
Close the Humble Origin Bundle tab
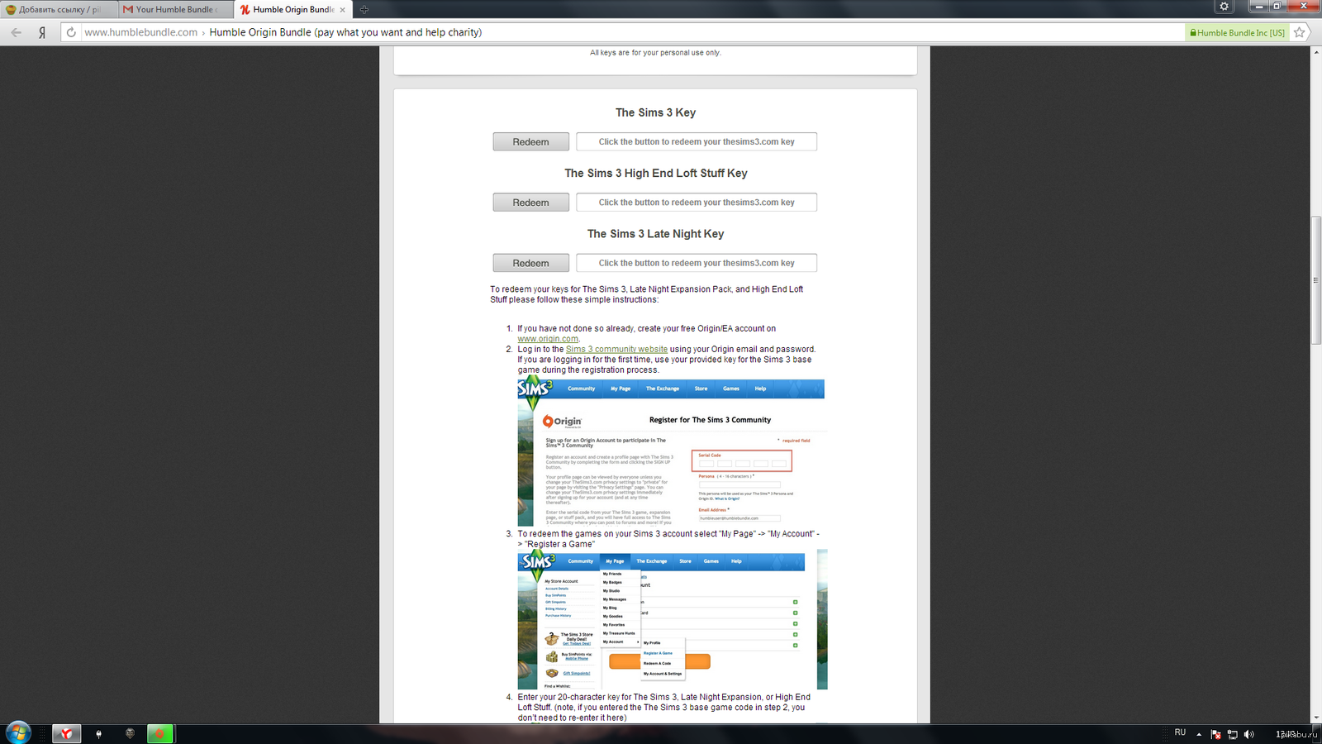342,10
